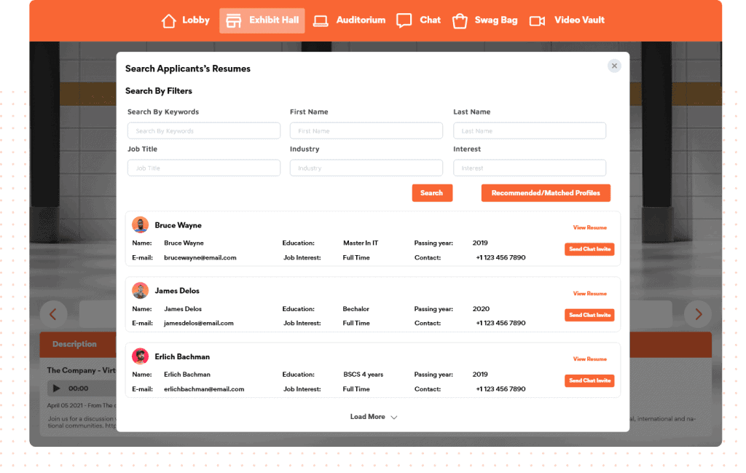The image size is (746, 473).
Task: Focus the Industry input field
Action: pos(366,168)
